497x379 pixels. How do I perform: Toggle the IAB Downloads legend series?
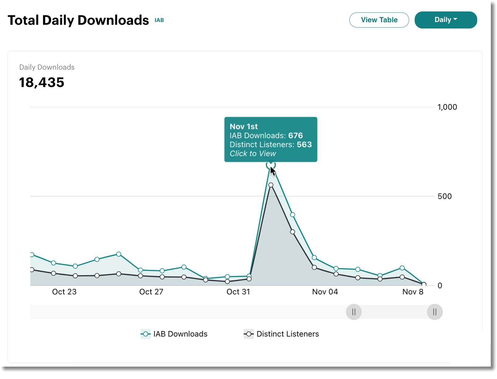pyautogui.click(x=174, y=334)
